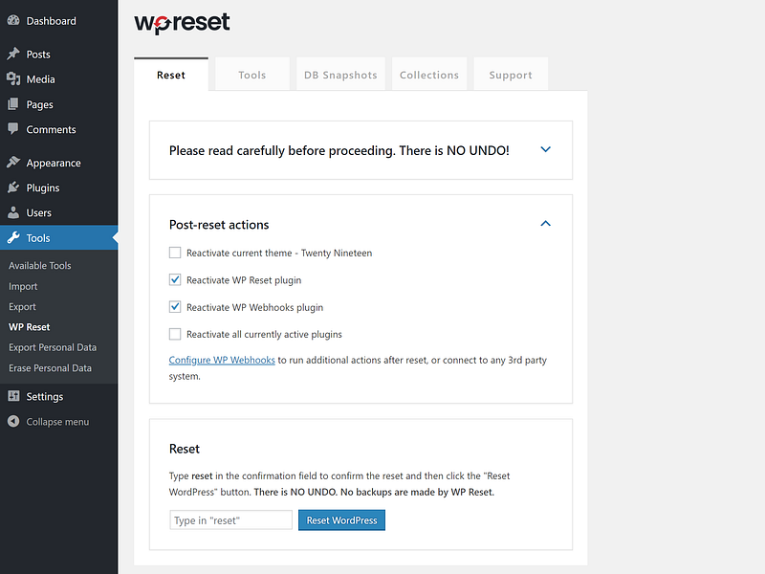This screenshot has height=574, width=765.
Task: Click the Tools wrench icon
Action: (x=13, y=237)
